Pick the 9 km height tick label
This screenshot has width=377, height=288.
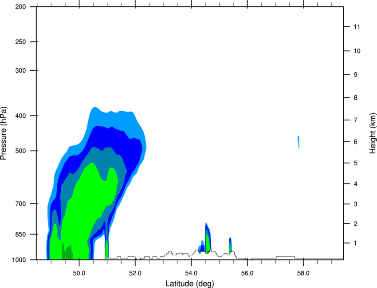[x=356, y=75]
